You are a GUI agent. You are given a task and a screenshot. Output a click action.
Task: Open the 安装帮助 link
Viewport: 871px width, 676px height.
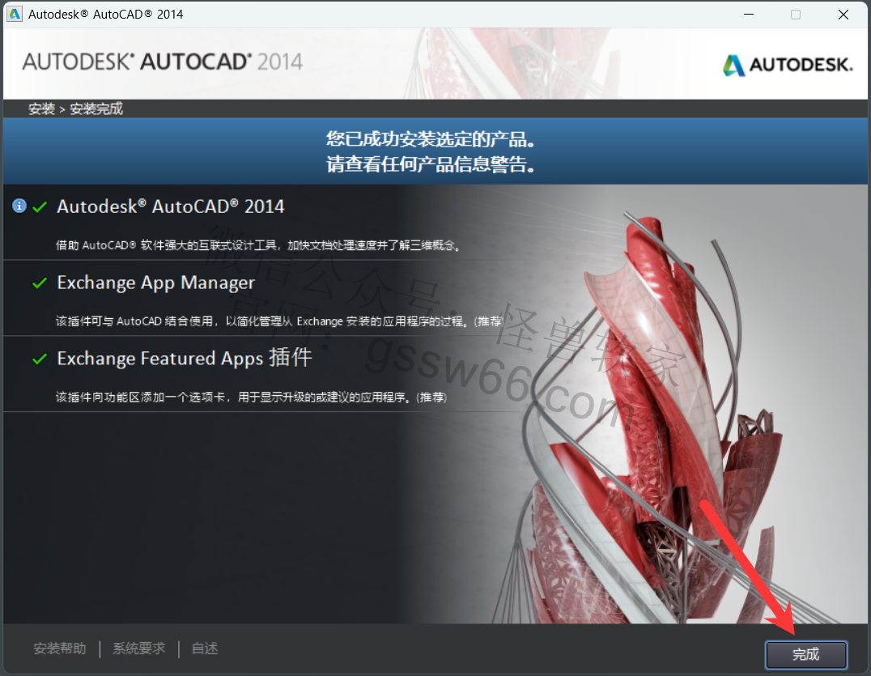(59, 648)
